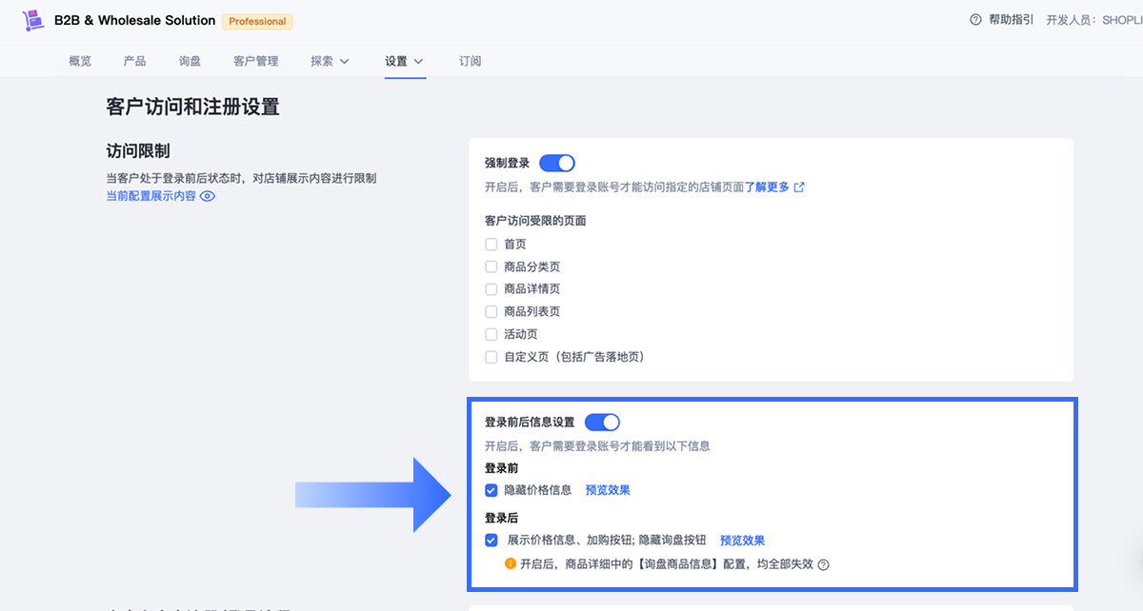The image size is (1143, 611).
Task: Uncheck the 隐藏价格信息 checkbox
Action: click(491, 490)
